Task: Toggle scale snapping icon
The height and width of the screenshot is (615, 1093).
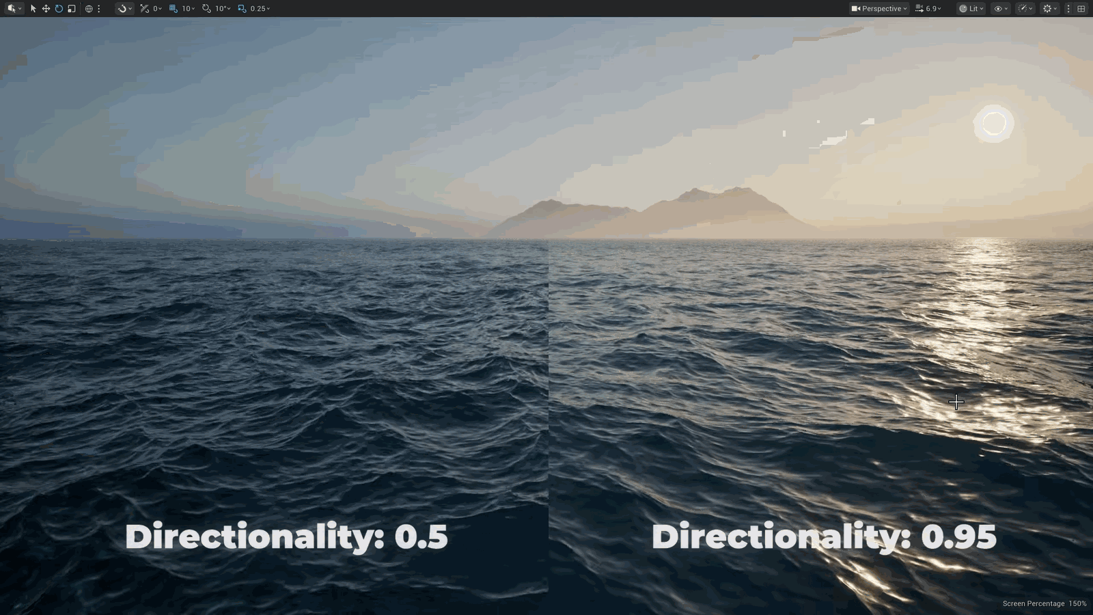Action: point(242,9)
